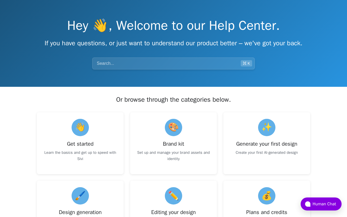
Task: Click the pencil Editing your design icon
Action: (x=173, y=196)
